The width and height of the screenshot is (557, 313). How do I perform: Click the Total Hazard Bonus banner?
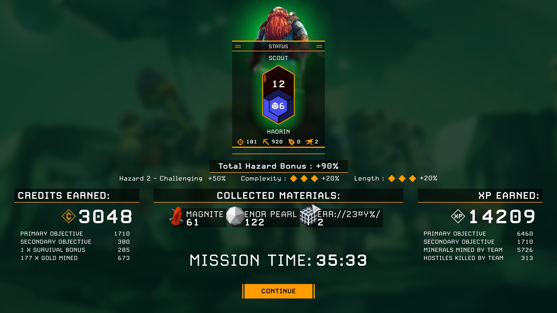[278, 166]
